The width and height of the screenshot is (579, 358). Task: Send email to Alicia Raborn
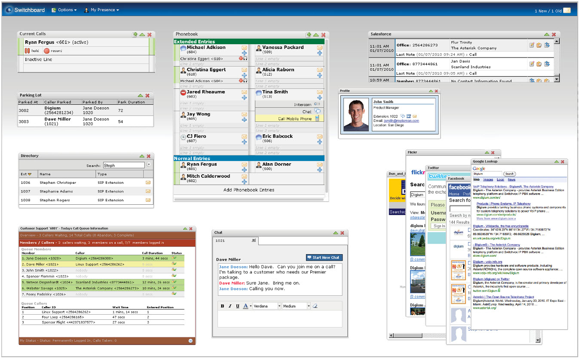(x=319, y=70)
